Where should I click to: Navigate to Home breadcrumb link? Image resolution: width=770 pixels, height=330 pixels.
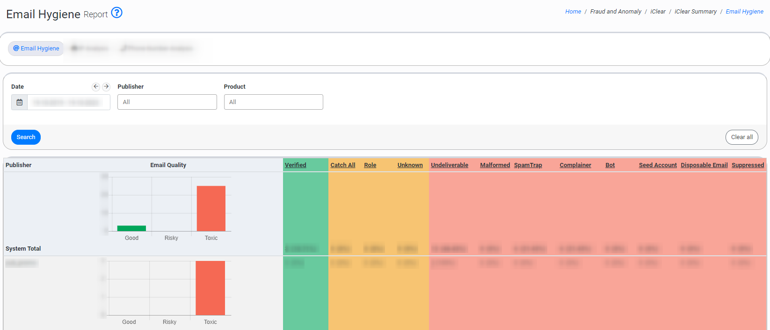(x=573, y=12)
